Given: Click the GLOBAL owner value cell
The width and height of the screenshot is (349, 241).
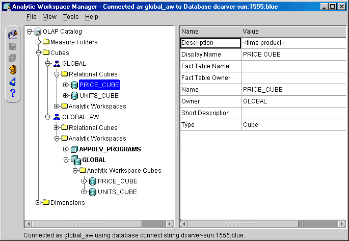Looking at the screenshot, I should pyautogui.click(x=294, y=101).
